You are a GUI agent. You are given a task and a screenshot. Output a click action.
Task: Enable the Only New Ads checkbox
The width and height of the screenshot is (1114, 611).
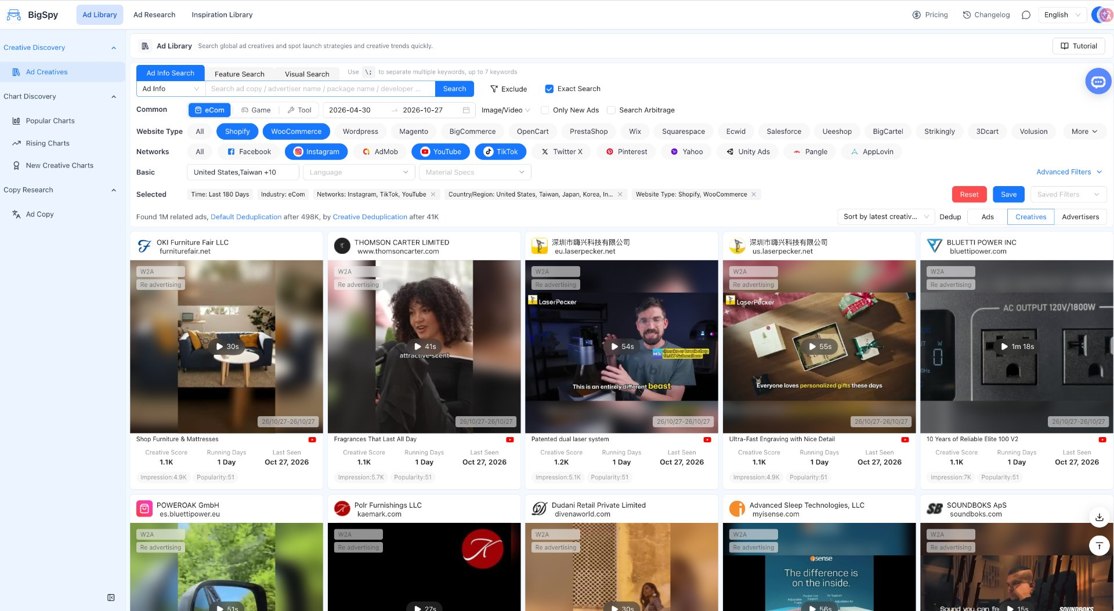[x=545, y=110]
